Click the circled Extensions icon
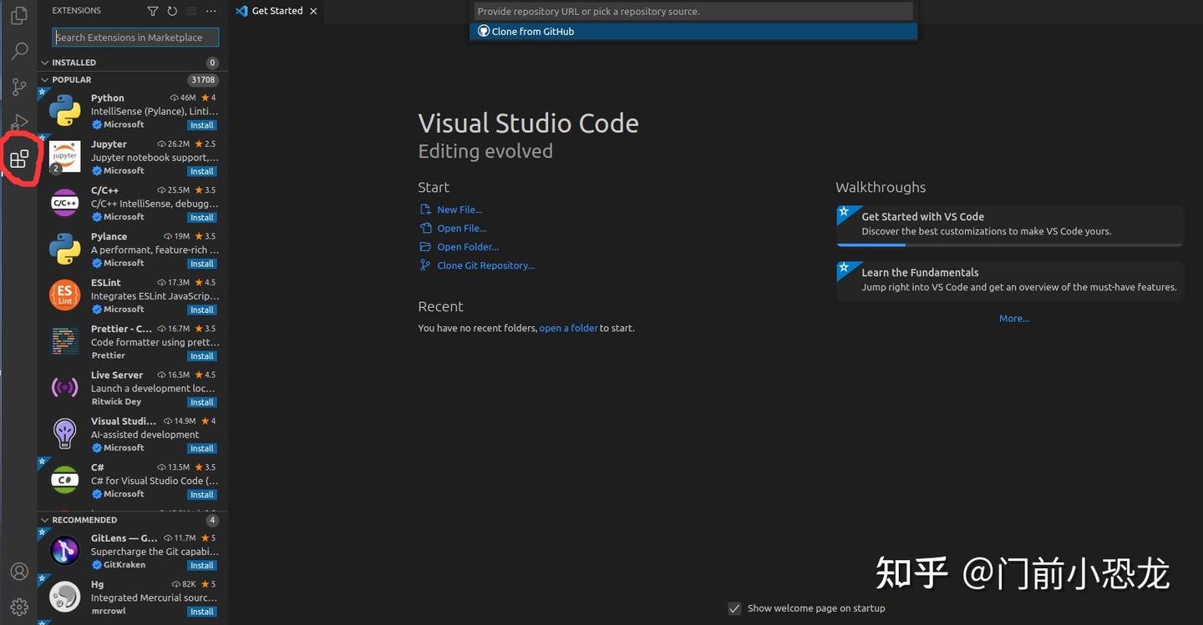 point(18,159)
